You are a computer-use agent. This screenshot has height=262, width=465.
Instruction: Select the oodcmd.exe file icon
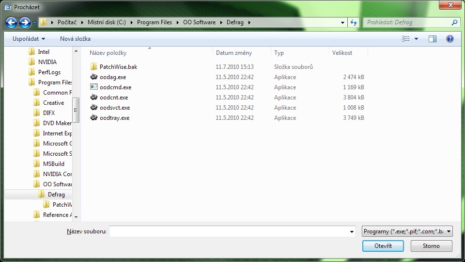[x=93, y=87]
